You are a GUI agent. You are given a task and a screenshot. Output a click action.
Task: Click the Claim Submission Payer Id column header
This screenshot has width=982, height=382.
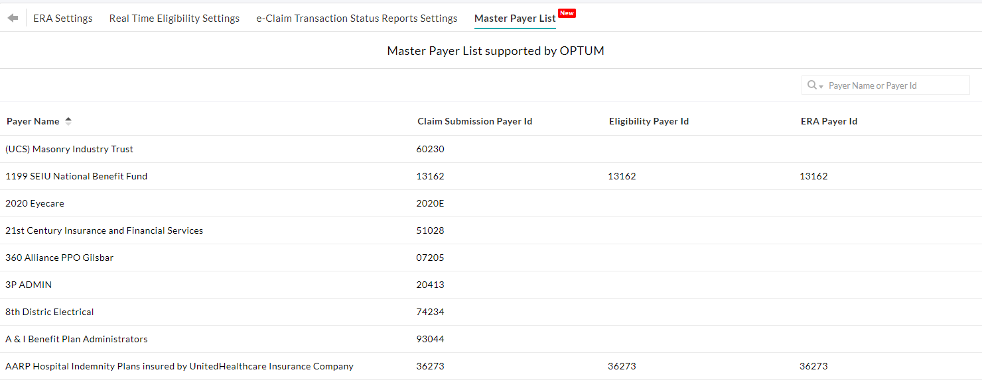(x=474, y=120)
